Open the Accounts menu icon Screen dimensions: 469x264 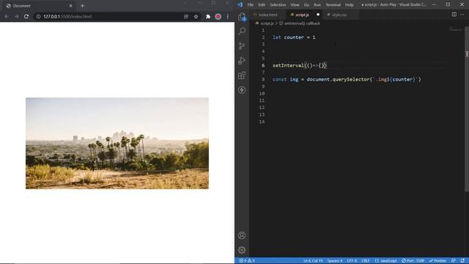242,235
